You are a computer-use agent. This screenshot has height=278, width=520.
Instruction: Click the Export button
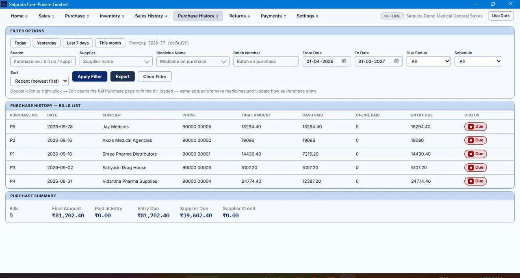point(122,77)
